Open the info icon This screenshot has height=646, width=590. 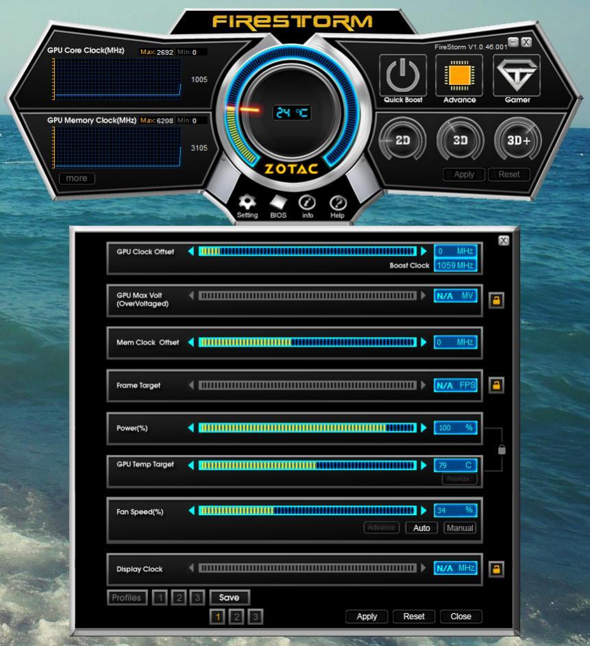click(x=308, y=202)
